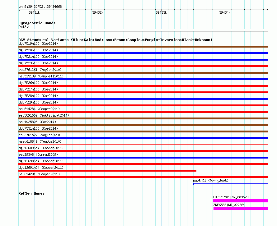The width and height of the screenshot is (277, 226).
Task: Click the blue dgv7528n100 variant bar
Action: (x=143, y=99)
